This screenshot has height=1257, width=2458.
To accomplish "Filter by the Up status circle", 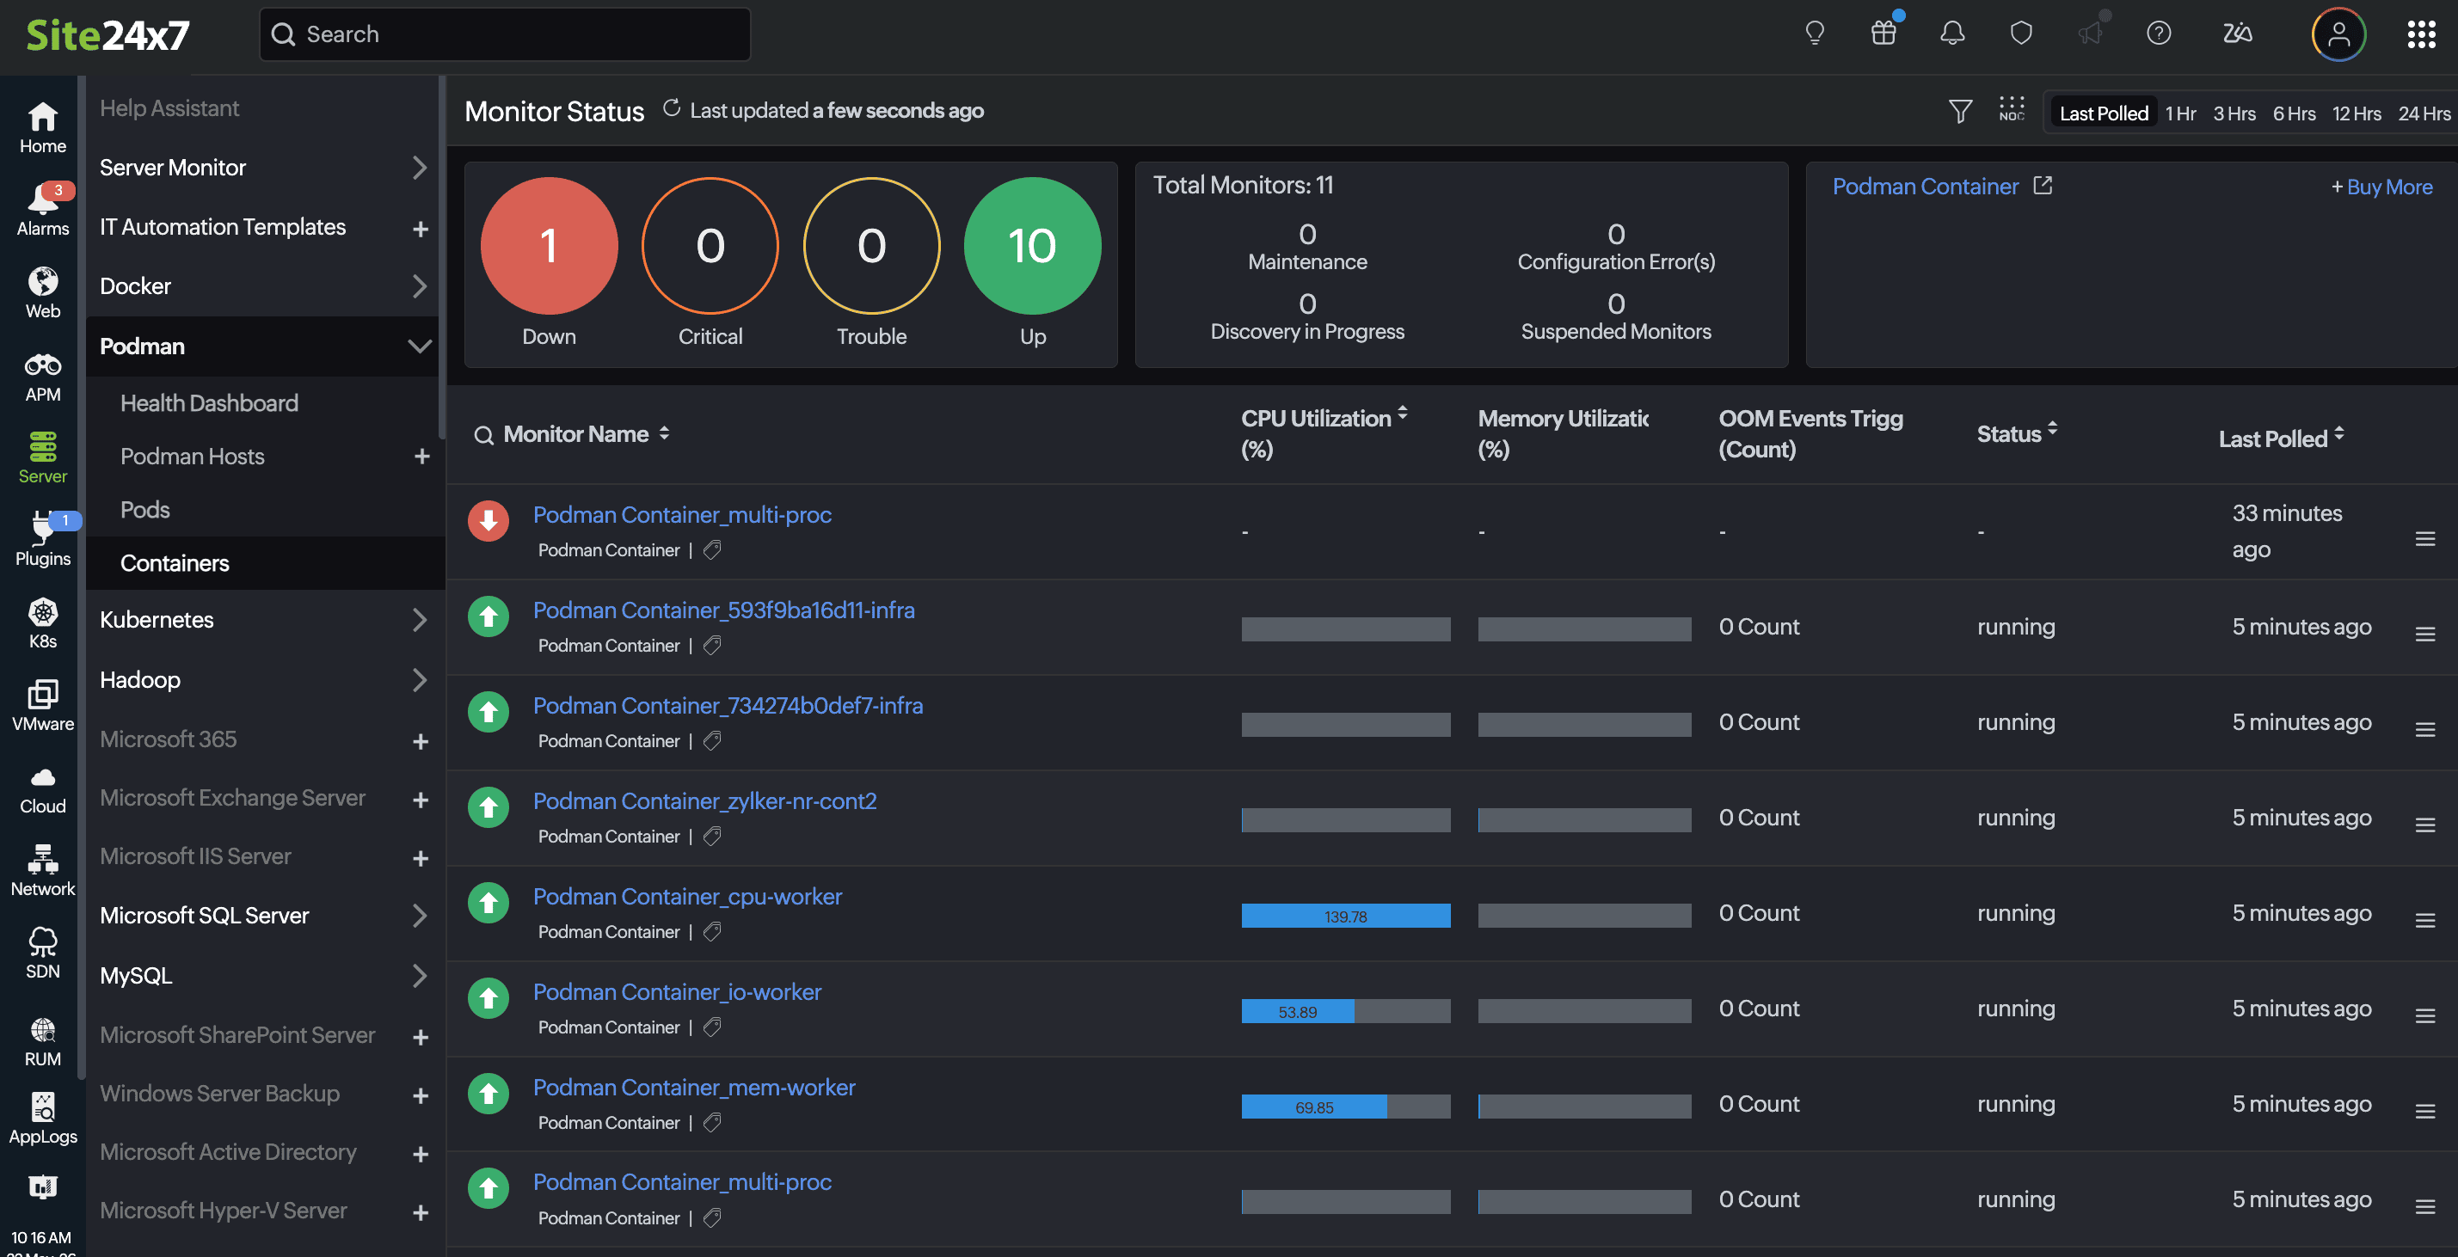I will click(1032, 246).
